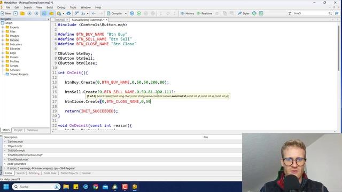Start profiling on History data

[187, 13]
